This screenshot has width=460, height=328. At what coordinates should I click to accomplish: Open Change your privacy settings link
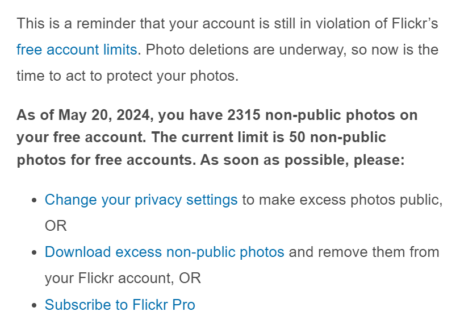[x=141, y=200]
